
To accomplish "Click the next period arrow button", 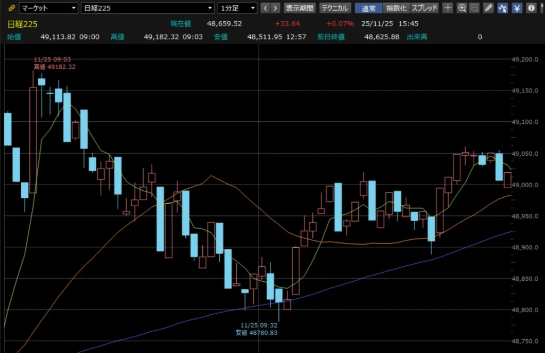I will pyautogui.click(x=276, y=8).
